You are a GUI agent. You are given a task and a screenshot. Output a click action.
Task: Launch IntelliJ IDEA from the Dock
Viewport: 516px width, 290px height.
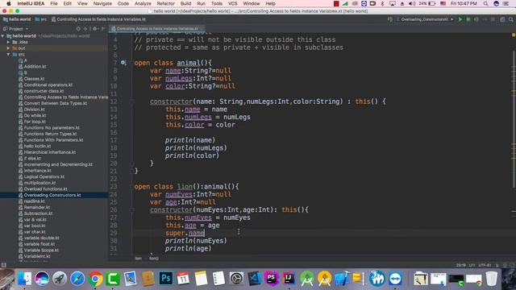pyautogui.click(x=289, y=279)
